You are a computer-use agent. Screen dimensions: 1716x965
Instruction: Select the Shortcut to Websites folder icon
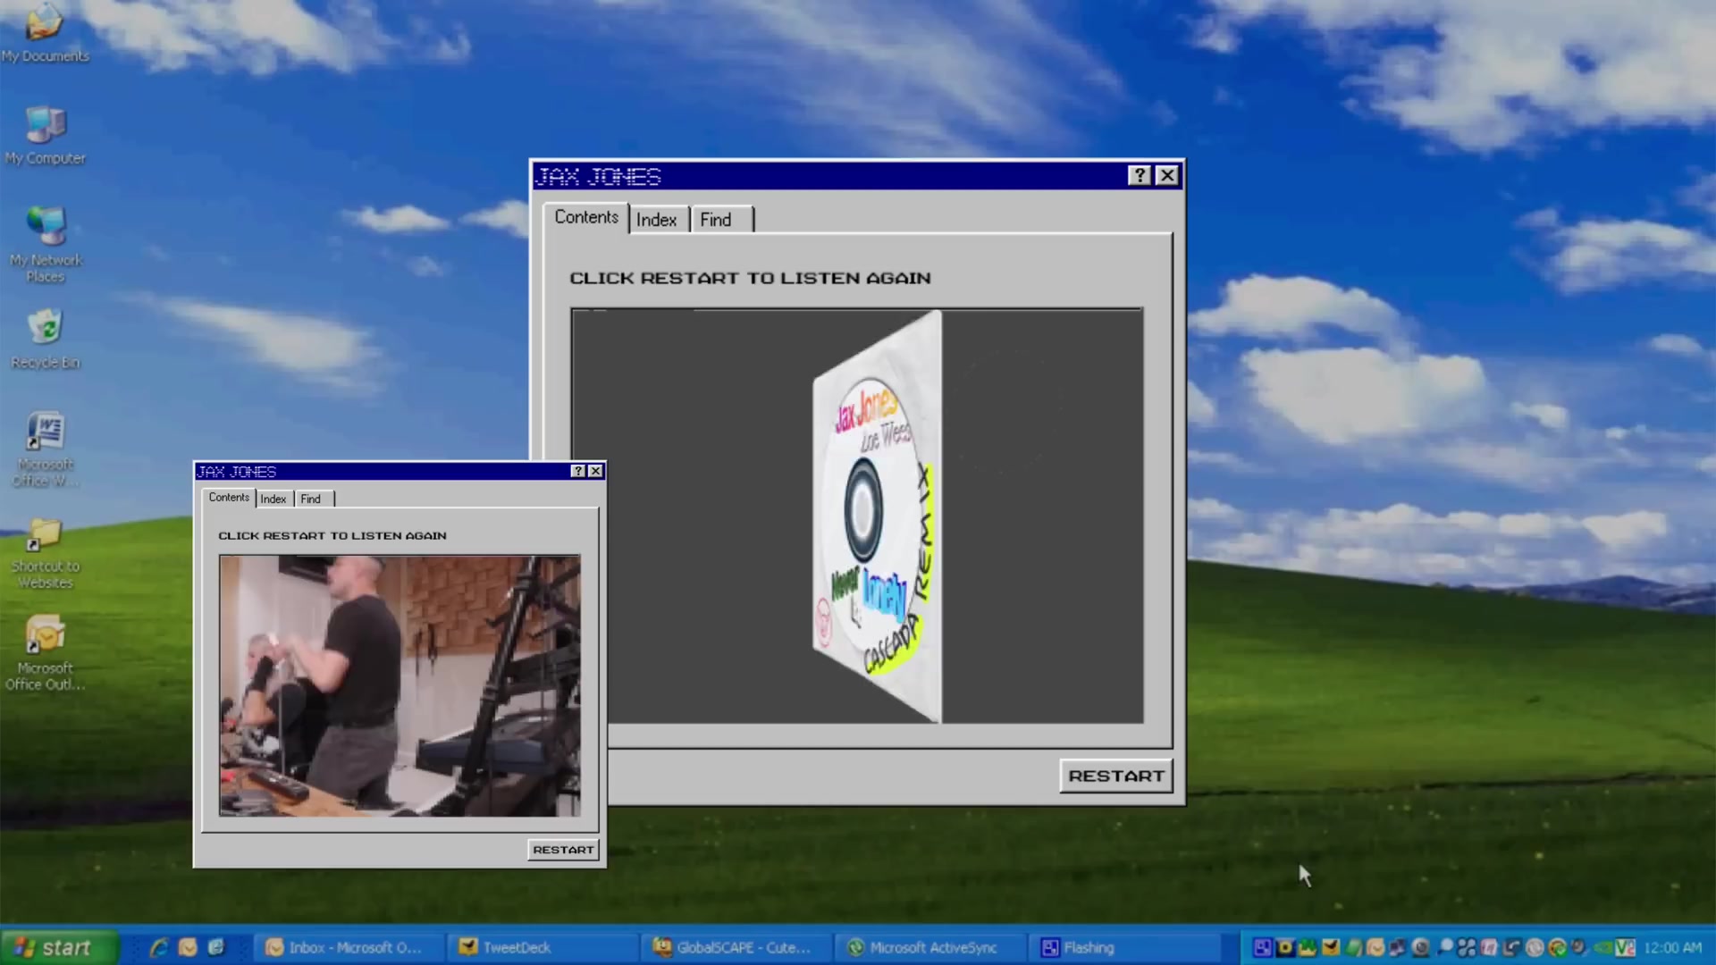tap(46, 554)
